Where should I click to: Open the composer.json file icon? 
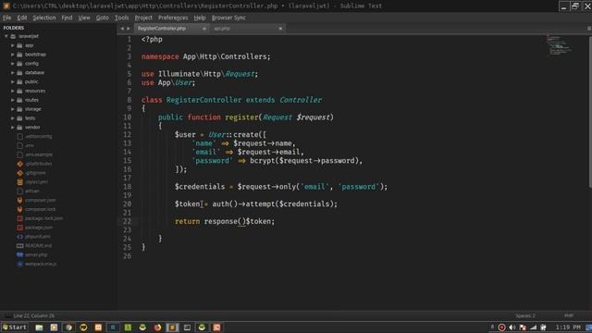click(20, 200)
